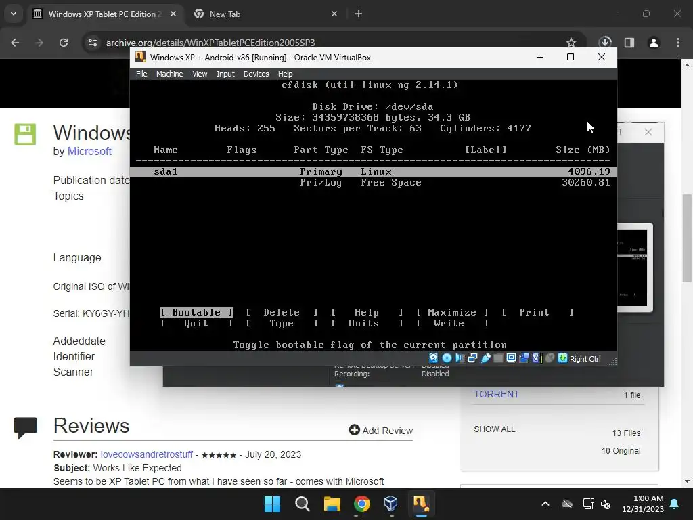
Task: Click the Add Review link
Action: pyautogui.click(x=381, y=430)
